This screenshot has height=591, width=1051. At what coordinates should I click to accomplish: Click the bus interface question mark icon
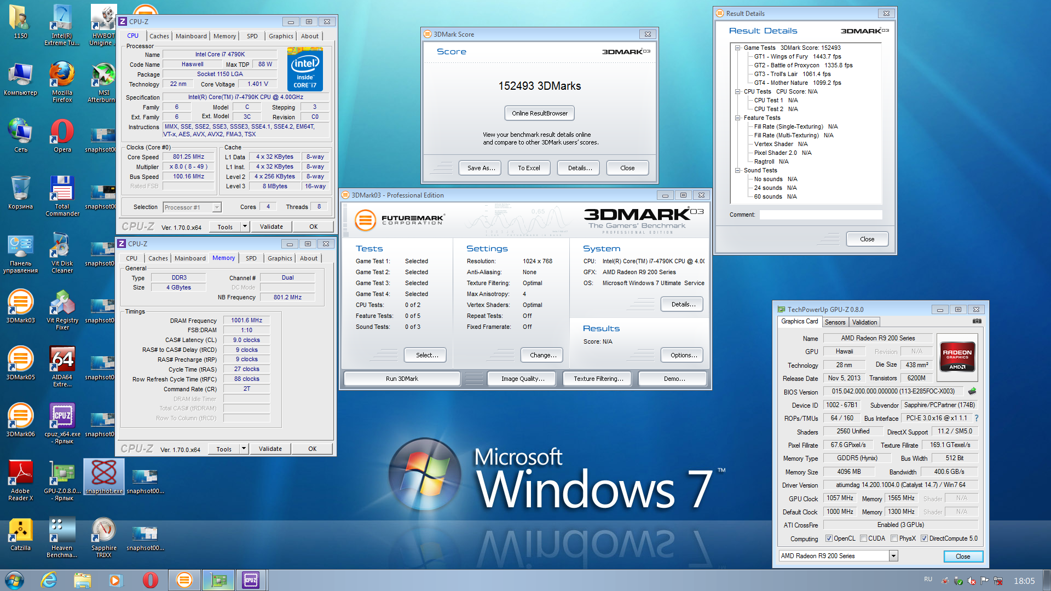pyautogui.click(x=976, y=418)
